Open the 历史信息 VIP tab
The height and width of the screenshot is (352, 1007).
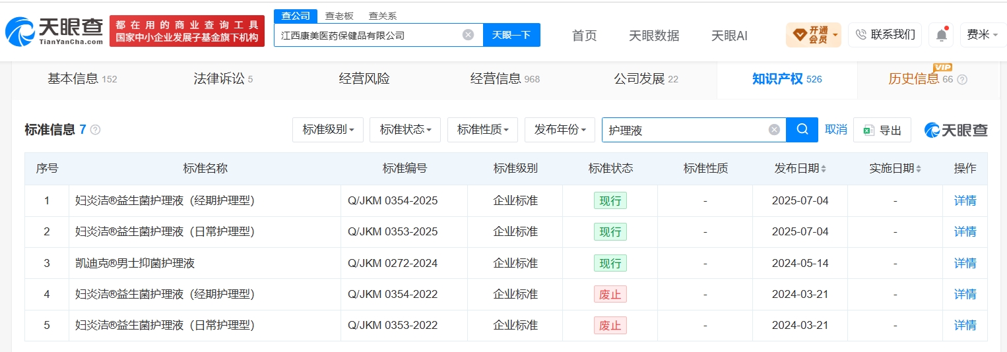[x=921, y=79]
